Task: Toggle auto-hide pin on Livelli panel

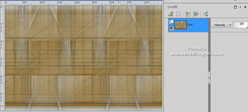Action: (245, 7)
